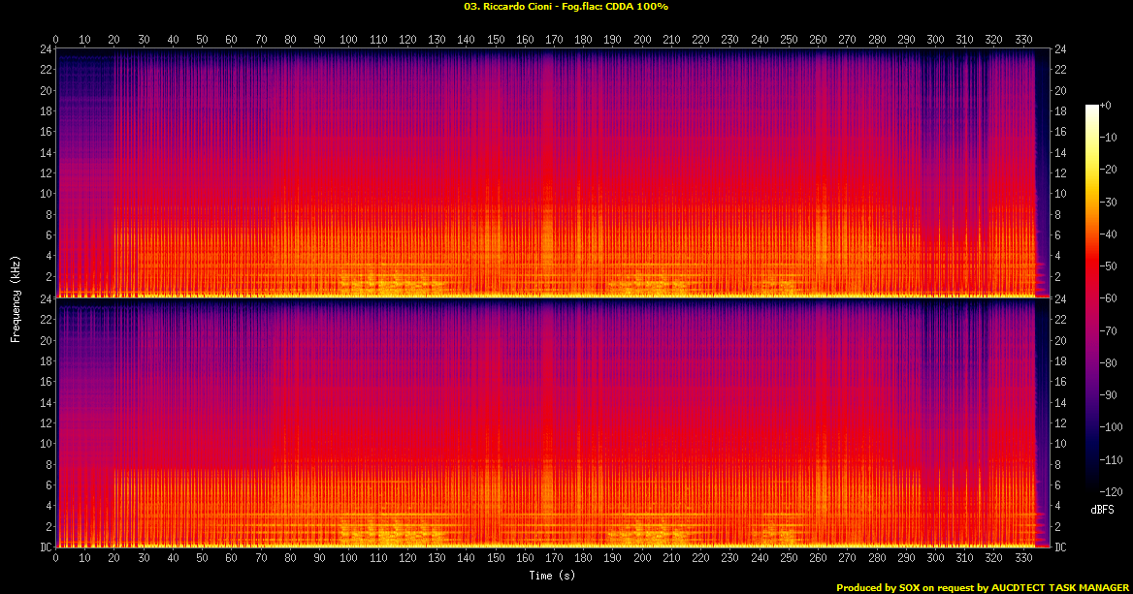Click the "Produced by SOX on request by AUCDTECT TASK MANAGER" text
Viewport: 1133px width, 594px height.
click(x=983, y=588)
